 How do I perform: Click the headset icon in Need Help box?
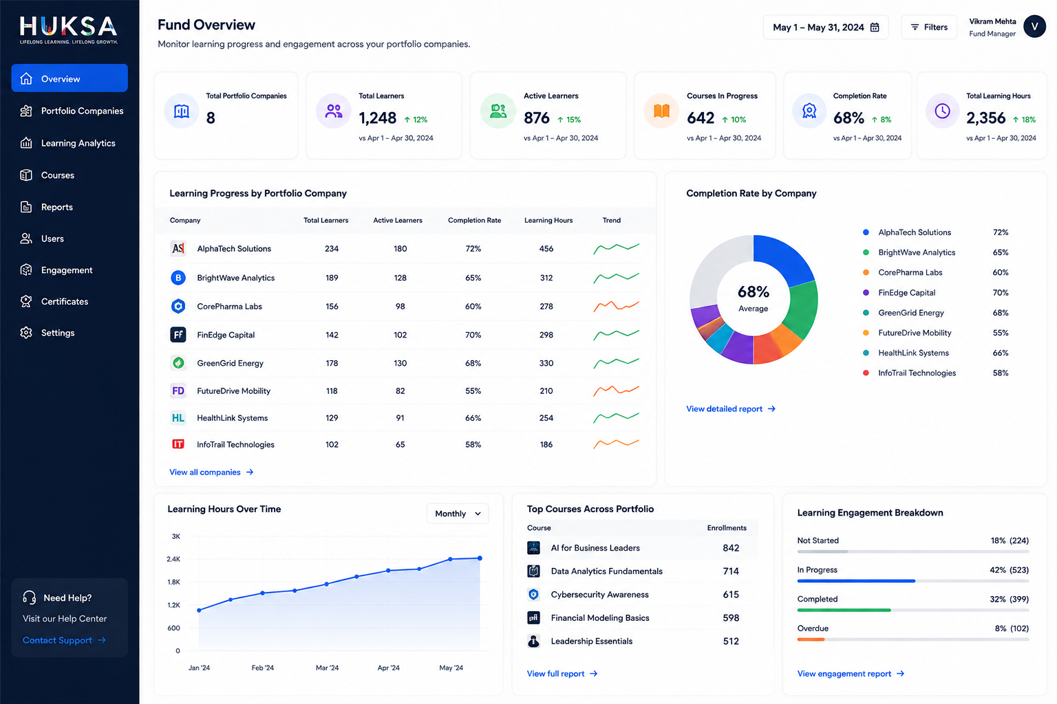[x=30, y=597]
